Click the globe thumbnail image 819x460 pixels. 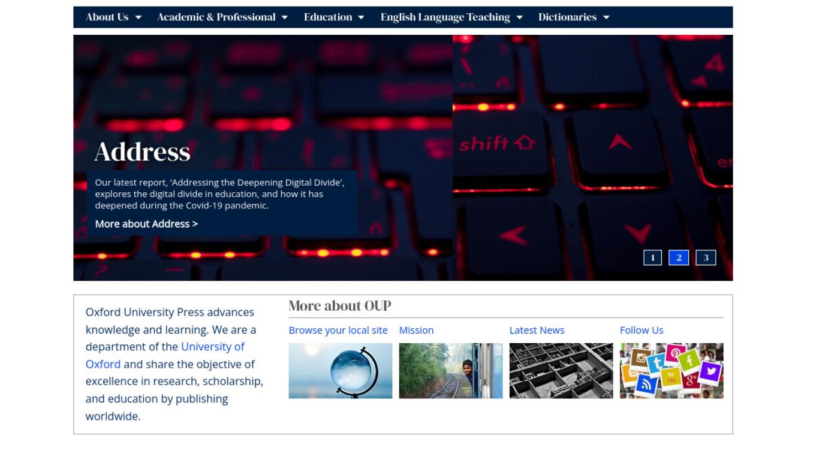point(341,371)
